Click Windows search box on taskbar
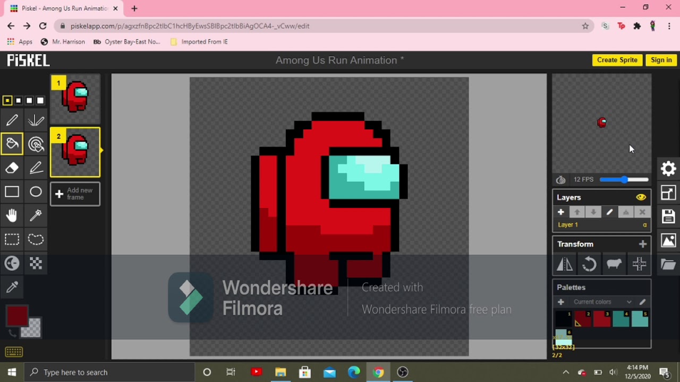680x382 pixels. coord(110,372)
